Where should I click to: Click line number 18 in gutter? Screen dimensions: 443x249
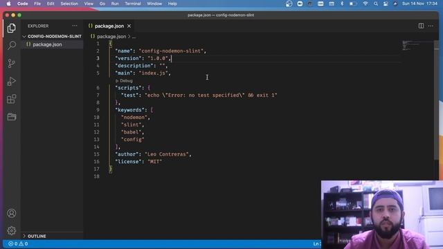[97, 176]
